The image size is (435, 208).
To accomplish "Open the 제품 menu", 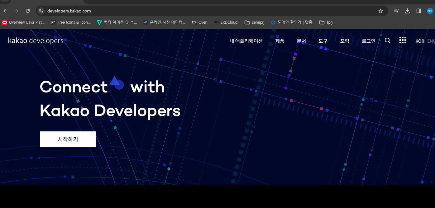I will click(x=280, y=41).
